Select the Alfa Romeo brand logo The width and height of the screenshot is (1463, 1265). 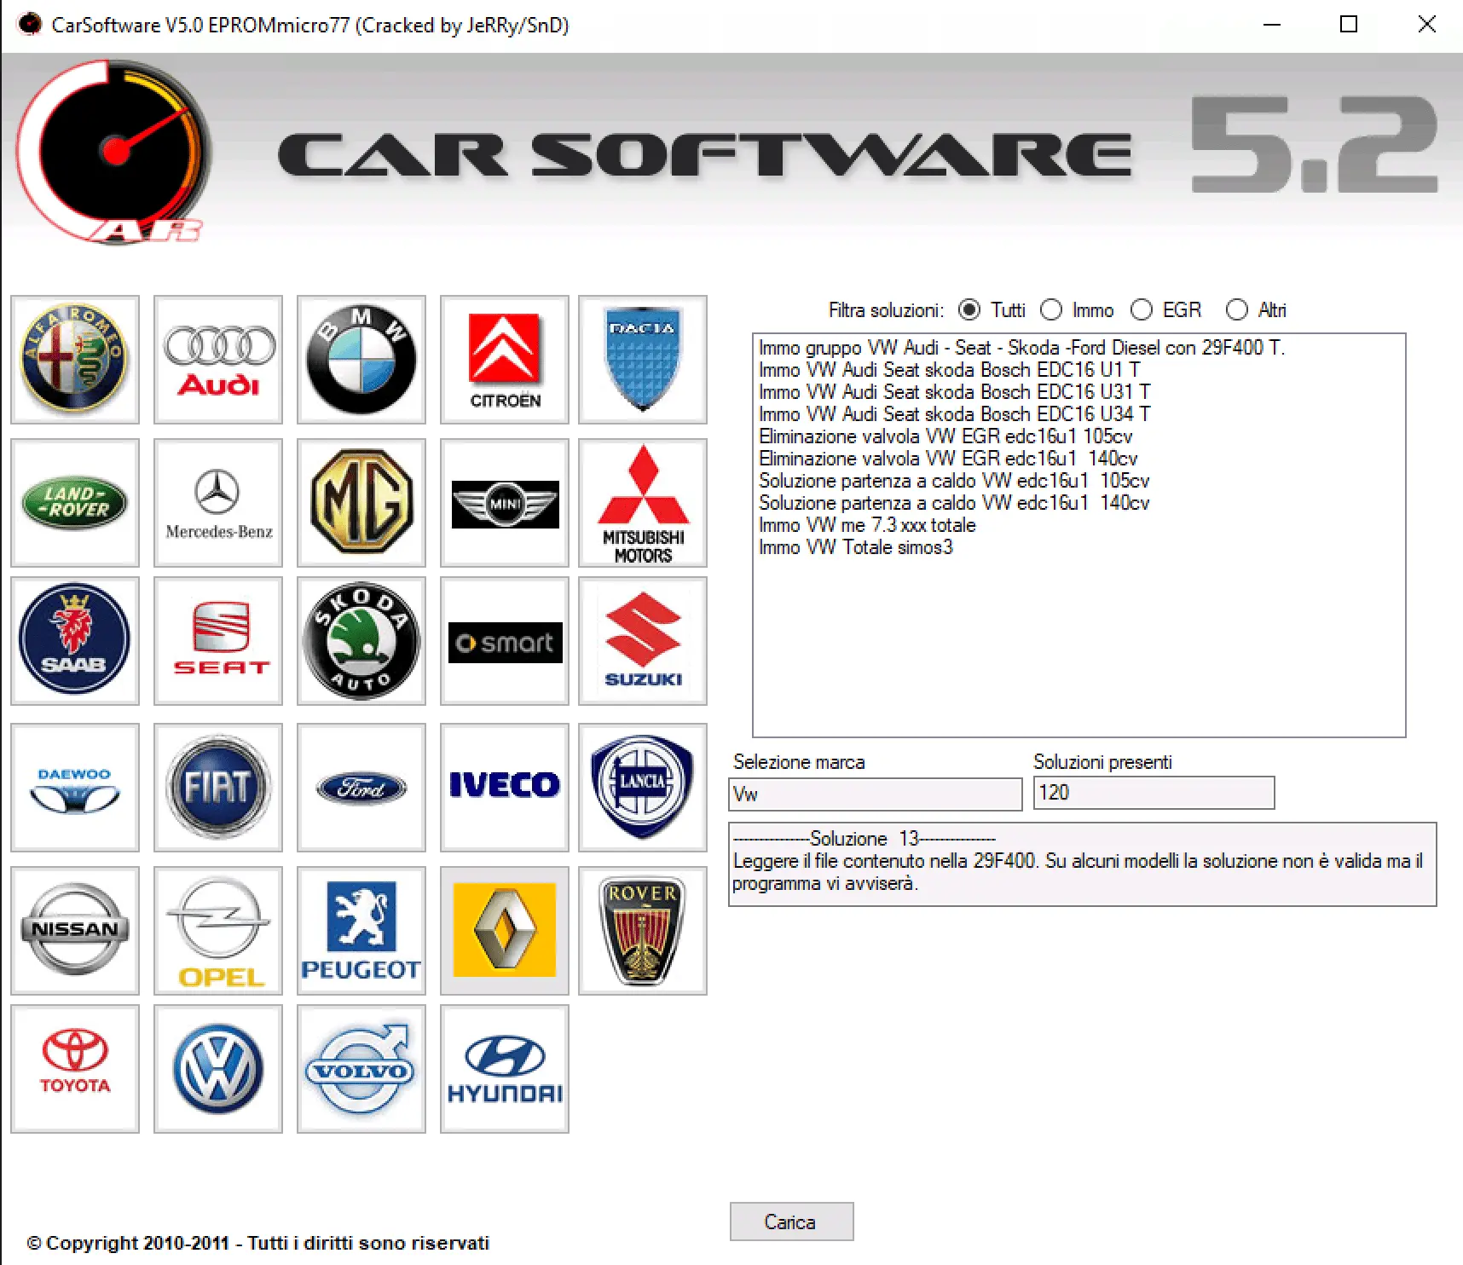75,359
